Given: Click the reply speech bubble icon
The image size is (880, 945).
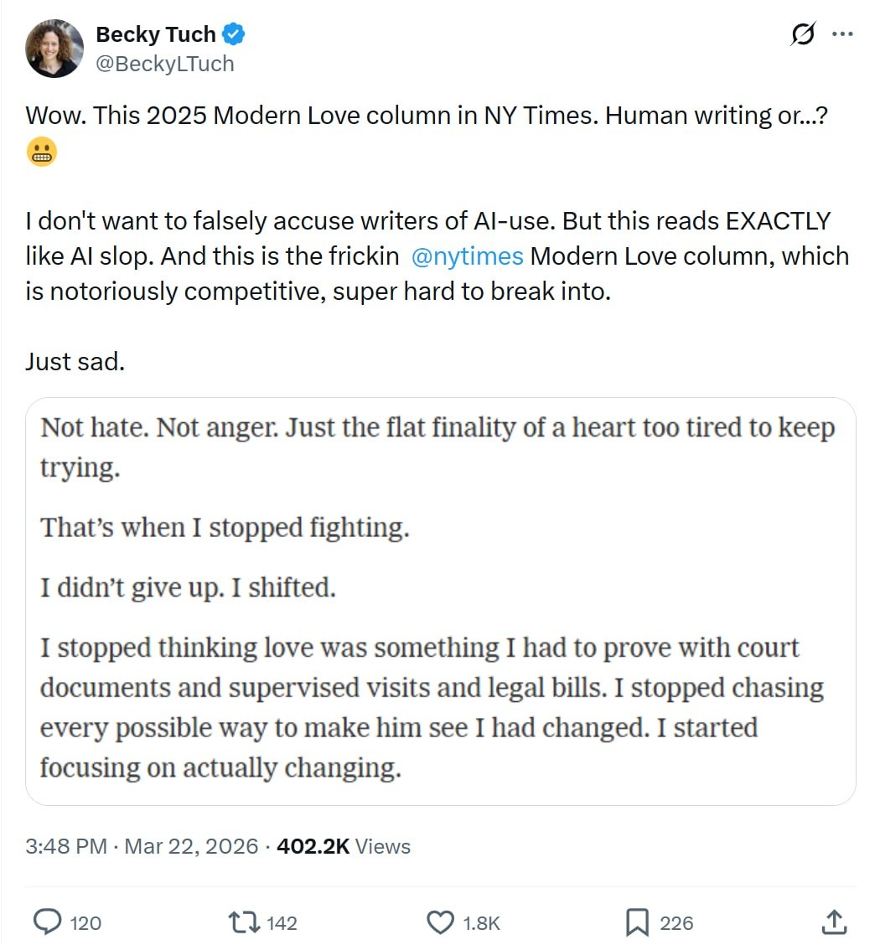Looking at the screenshot, I should (46, 922).
